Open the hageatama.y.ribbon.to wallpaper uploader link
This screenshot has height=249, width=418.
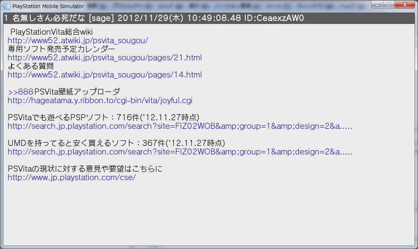(100, 101)
